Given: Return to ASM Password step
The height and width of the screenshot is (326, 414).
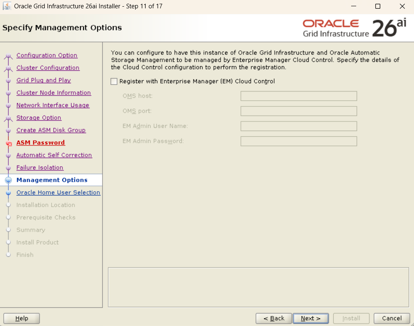Looking at the screenshot, I should pyautogui.click(x=40, y=143).
